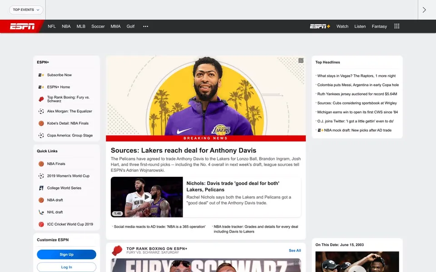Viewport: 436px width, 272px height.
Task: Click cricket ball icon beside ICC Cricket World Cup
Action: click(x=41, y=224)
